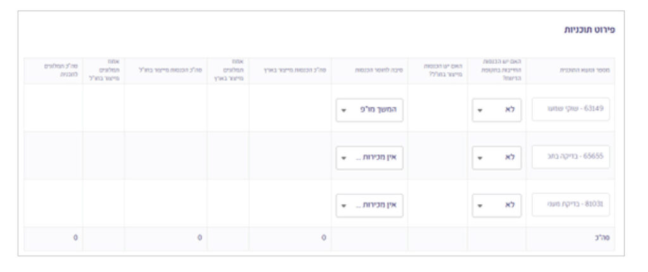Click the program field starting with 81031
Screen dimensions: 648x272
[571, 204]
